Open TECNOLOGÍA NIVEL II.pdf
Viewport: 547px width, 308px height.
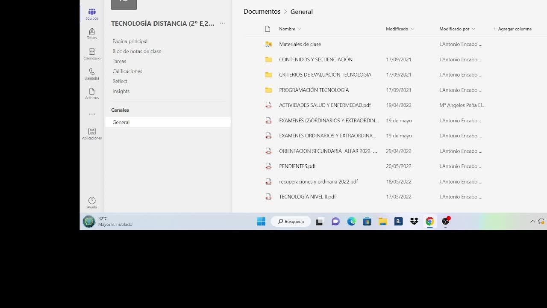pyautogui.click(x=307, y=197)
